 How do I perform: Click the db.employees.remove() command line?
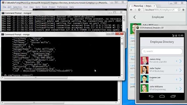point(18,75)
